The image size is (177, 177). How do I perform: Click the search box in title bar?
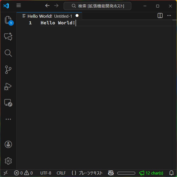tap(97, 6)
